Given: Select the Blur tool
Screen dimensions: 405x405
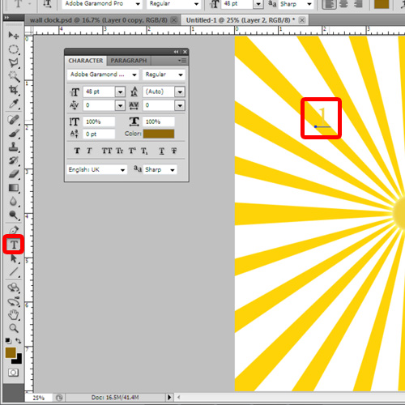Looking at the screenshot, I should 13,202.
